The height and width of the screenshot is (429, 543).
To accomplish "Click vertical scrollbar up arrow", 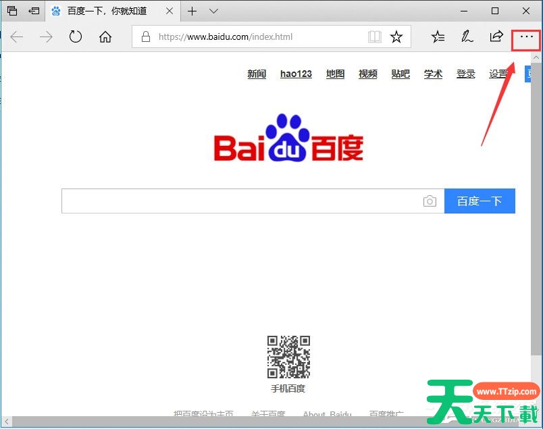I will coord(536,57).
